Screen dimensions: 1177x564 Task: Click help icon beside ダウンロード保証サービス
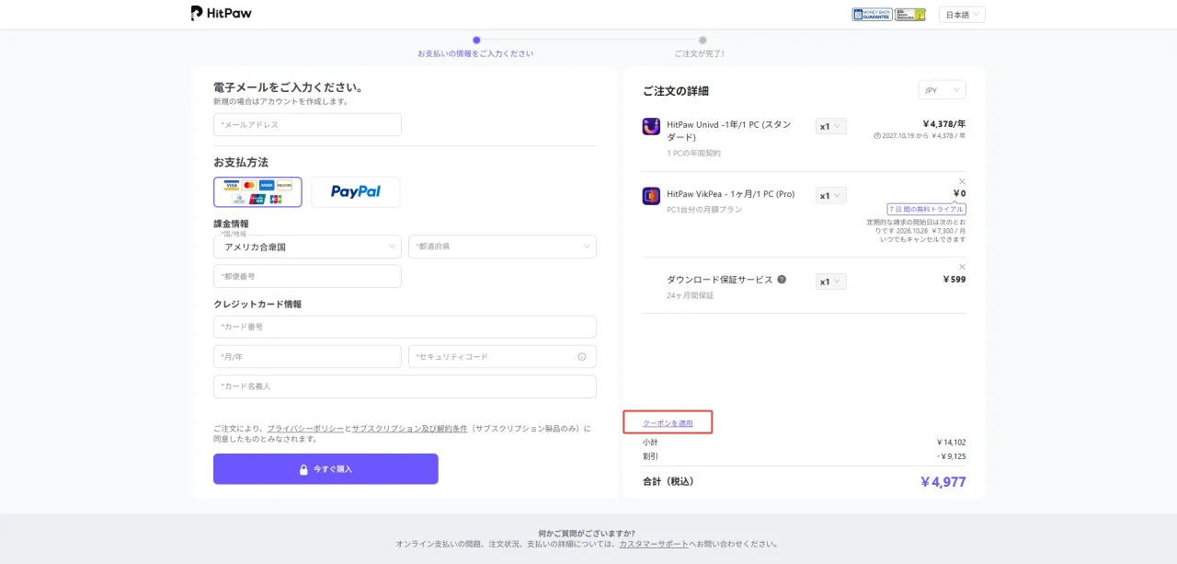(782, 280)
